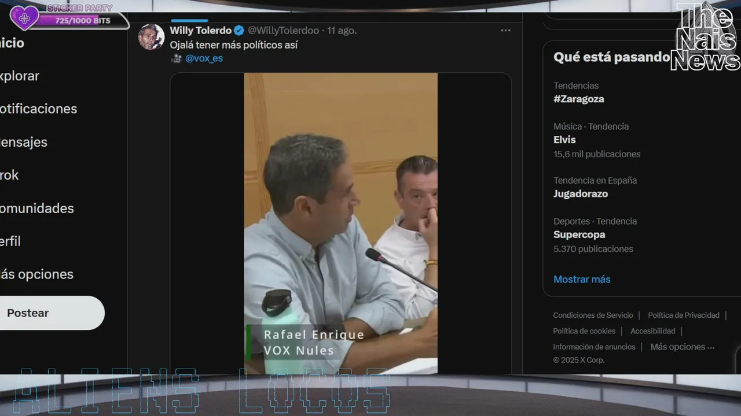Open the #Zaragoza trend
This screenshot has width=741, height=416.
(x=579, y=99)
